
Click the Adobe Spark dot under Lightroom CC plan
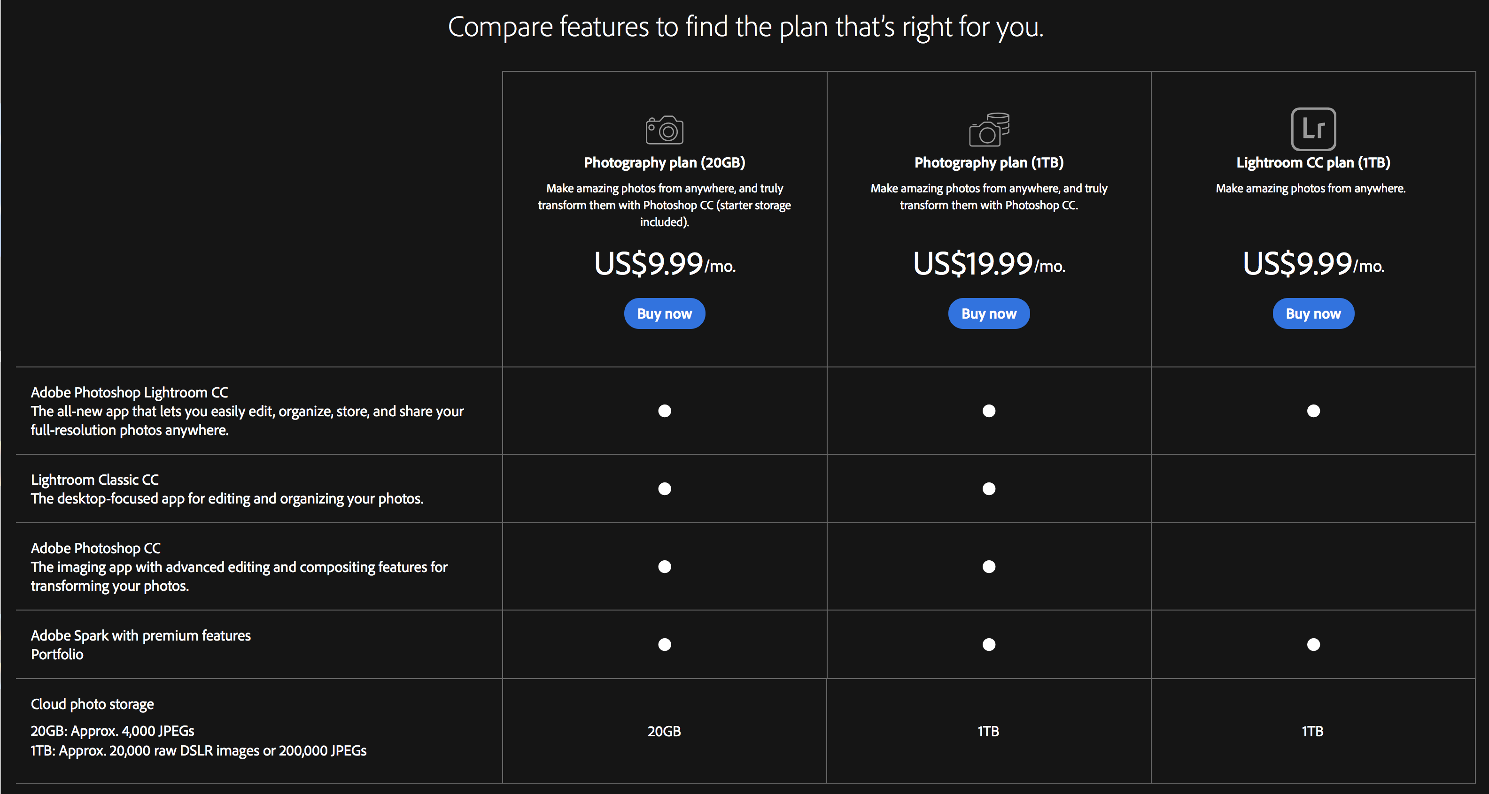(1313, 644)
